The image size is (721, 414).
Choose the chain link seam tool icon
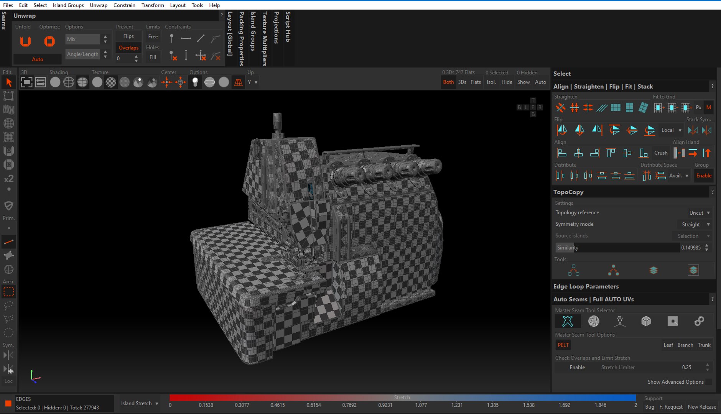[x=699, y=321]
